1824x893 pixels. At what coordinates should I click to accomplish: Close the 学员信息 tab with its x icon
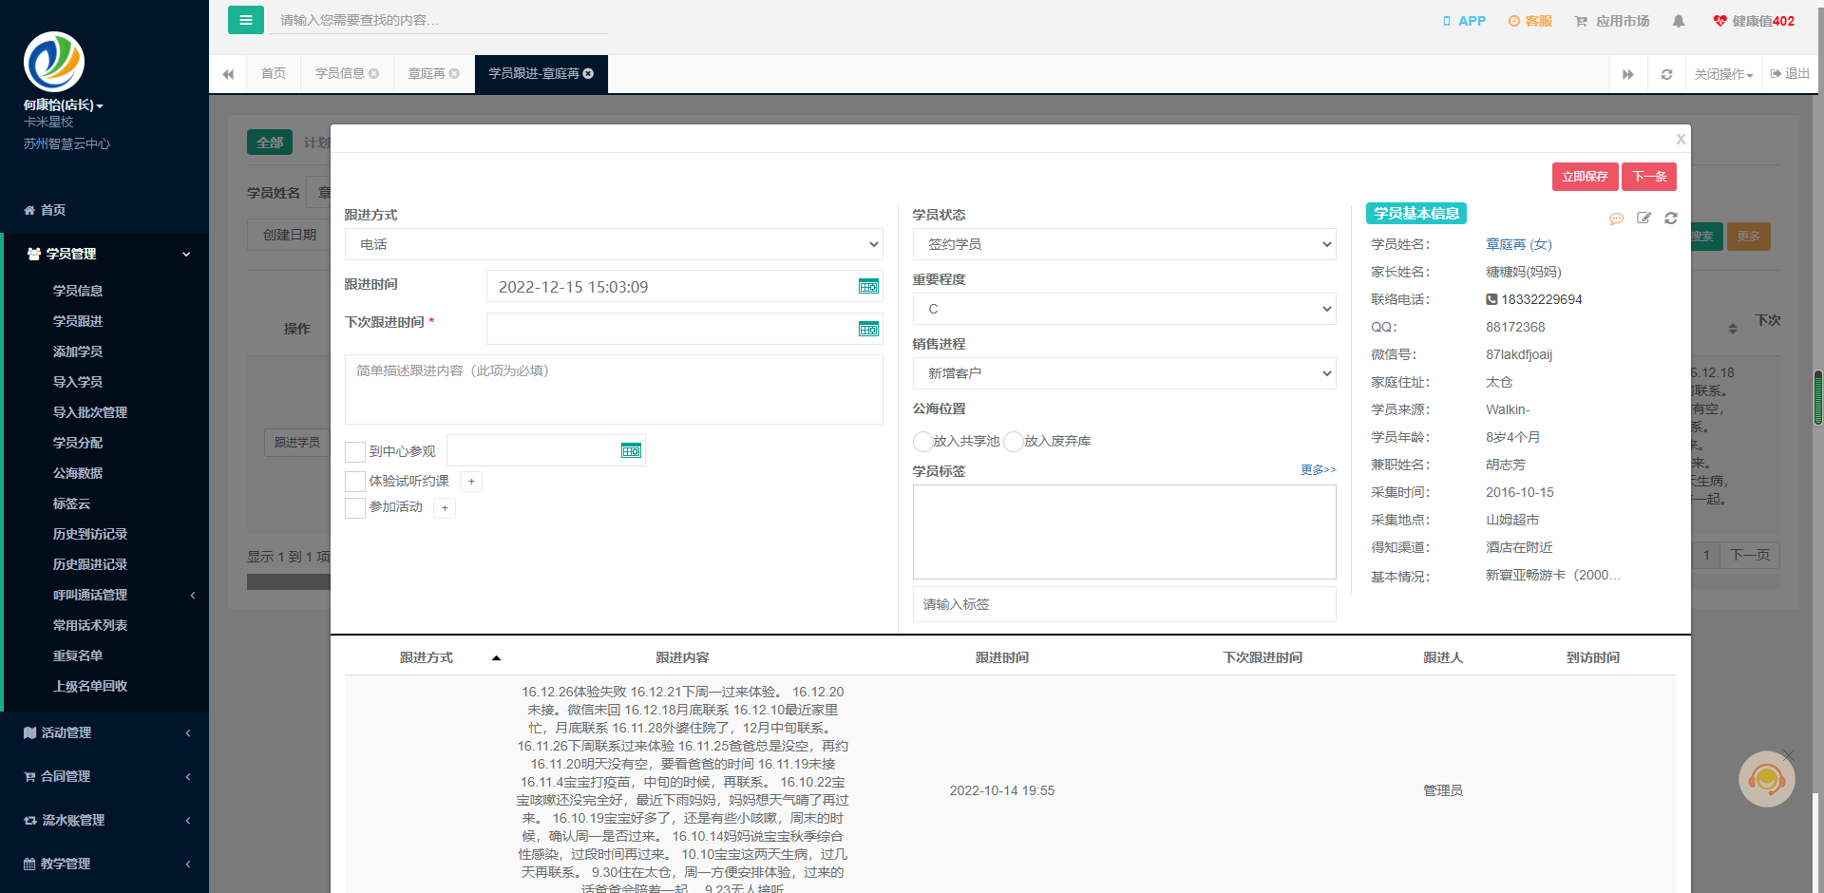click(374, 74)
